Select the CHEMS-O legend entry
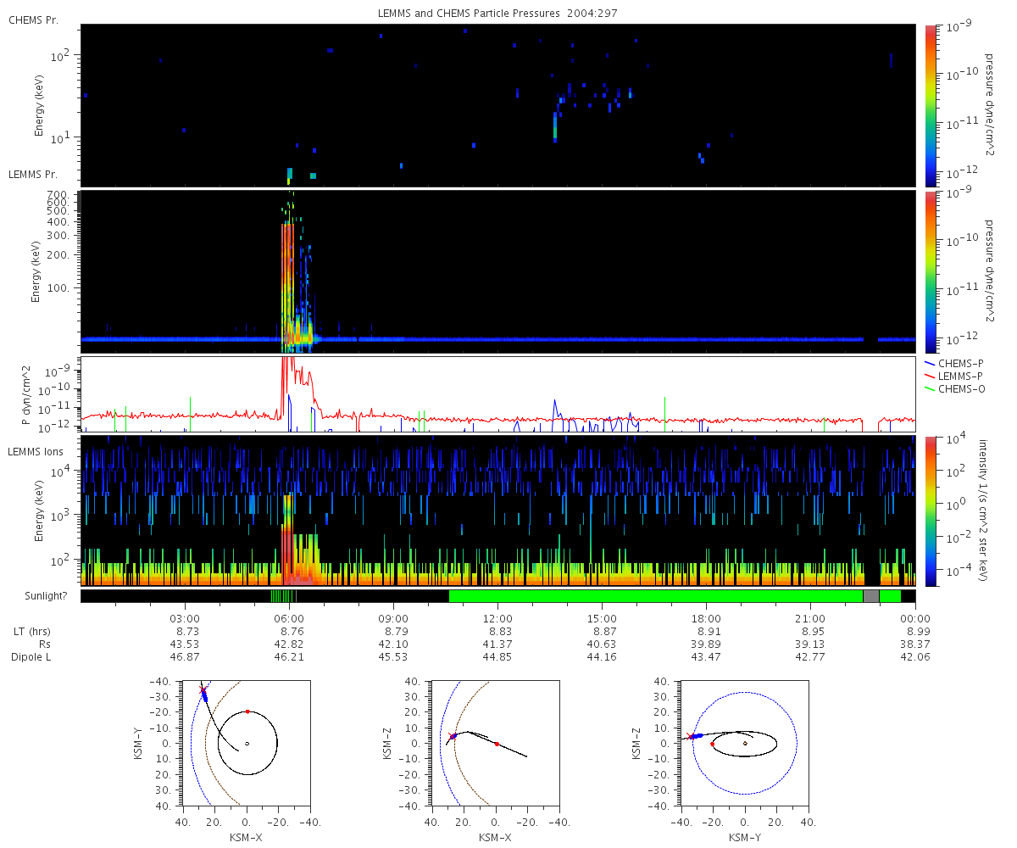Screen dimensions: 1017x848 coord(953,389)
